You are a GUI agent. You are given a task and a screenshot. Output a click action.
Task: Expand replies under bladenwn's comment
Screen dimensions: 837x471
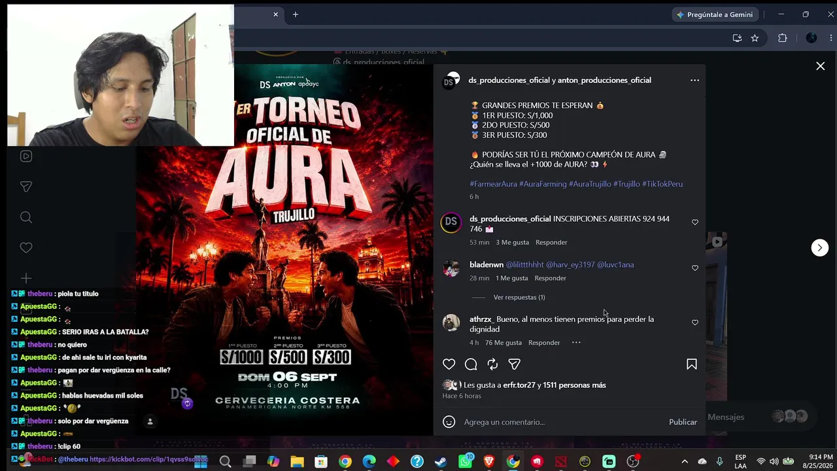(519, 298)
